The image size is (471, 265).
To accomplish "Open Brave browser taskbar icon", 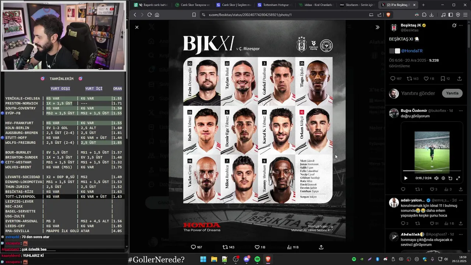I will (268, 259).
